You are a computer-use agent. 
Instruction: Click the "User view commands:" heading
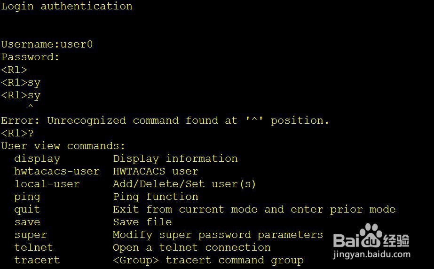coord(63,146)
